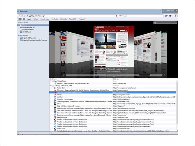Viewport: 195px width, 146px height.
Task: Select the CNN.com Breaking News row
Action: pyautogui.click(x=113, y=90)
